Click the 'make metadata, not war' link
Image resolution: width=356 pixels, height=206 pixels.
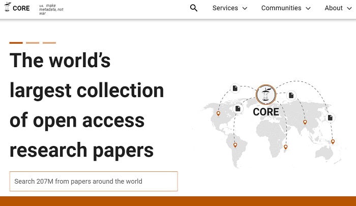click(51, 9)
